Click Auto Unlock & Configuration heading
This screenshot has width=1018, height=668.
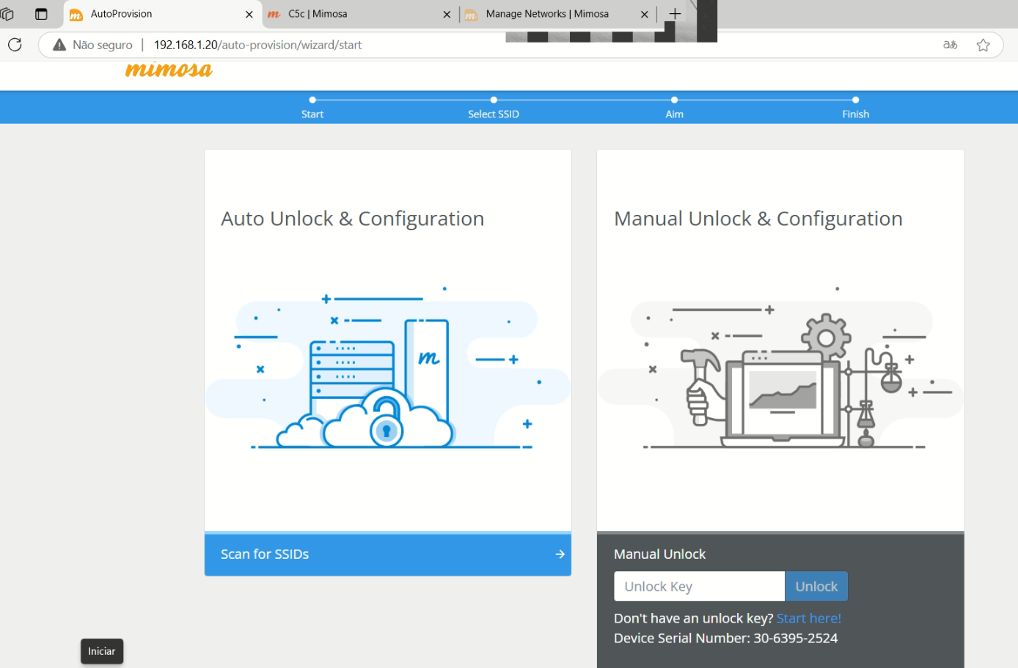point(353,219)
